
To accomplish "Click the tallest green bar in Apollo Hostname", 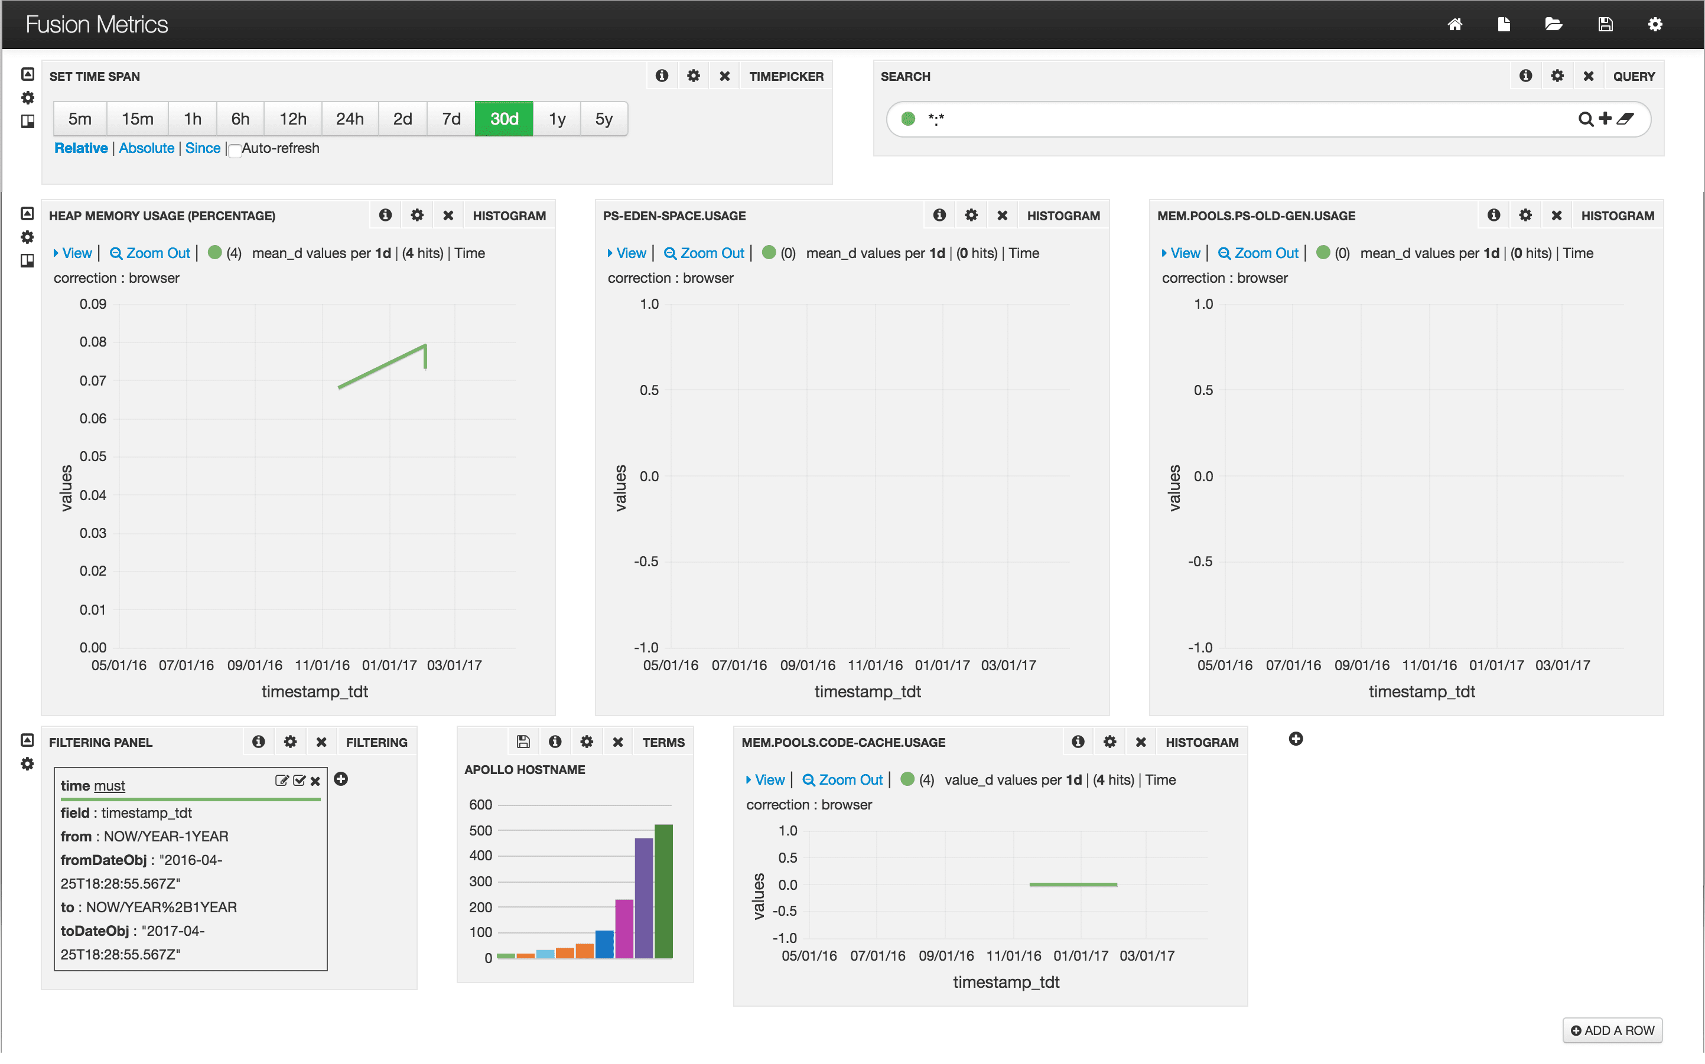I will [x=664, y=892].
